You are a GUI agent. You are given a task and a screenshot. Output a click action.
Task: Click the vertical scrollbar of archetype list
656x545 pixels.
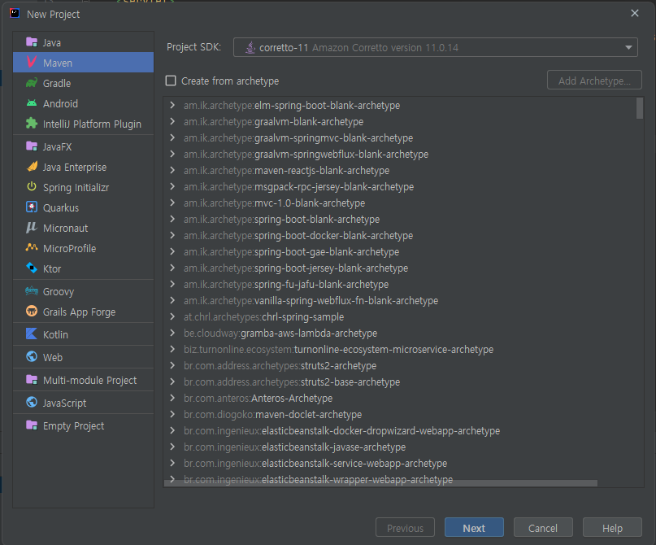coord(640,108)
